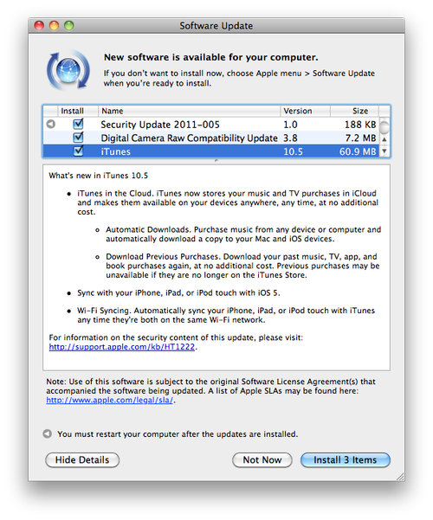Viewport: 433px width, 520px height.
Task: Click the Install 3 Items button
Action: coord(346,460)
